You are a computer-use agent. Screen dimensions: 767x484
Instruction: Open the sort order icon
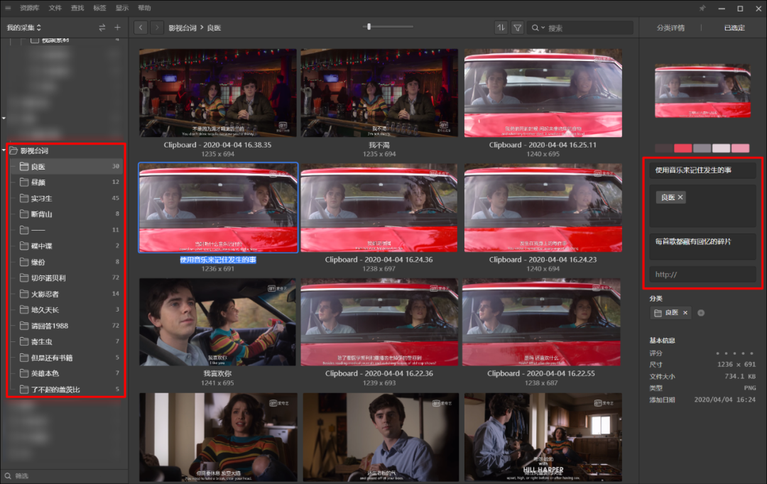coord(501,28)
